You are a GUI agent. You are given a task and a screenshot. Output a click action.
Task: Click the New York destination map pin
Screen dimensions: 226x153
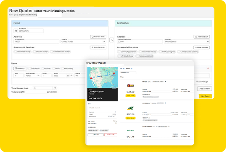pyautogui.click(x=114, y=73)
